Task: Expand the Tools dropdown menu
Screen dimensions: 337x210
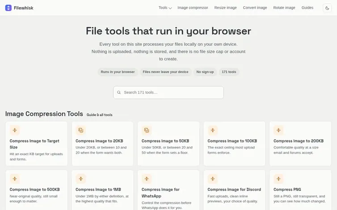Action: click(x=165, y=8)
